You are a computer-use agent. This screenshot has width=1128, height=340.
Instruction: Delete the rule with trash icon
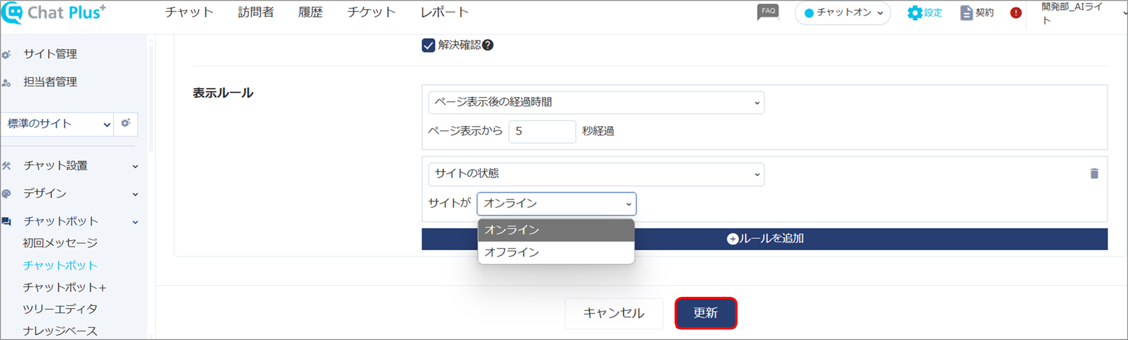pos(1094,174)
